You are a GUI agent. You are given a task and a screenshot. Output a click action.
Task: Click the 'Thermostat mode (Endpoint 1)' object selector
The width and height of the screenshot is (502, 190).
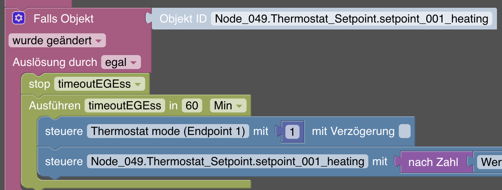pyautogui.click(x=168, y=131)
